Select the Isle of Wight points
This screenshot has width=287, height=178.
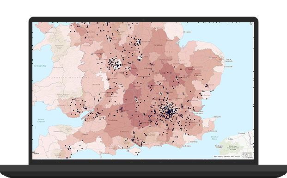point(136,153)
